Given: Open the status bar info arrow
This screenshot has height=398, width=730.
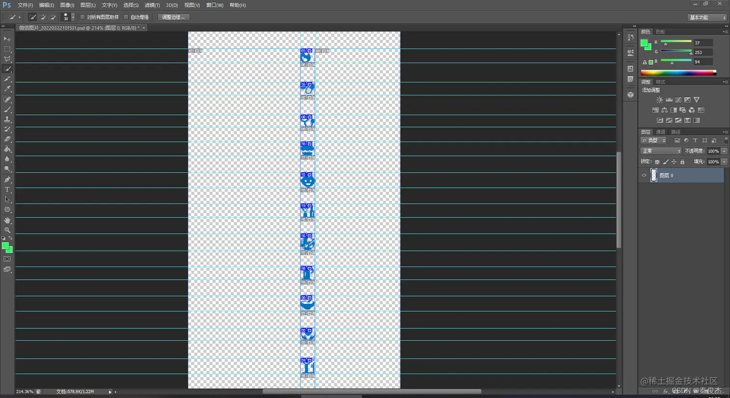Looking at the screenshot, I should 110,392.
